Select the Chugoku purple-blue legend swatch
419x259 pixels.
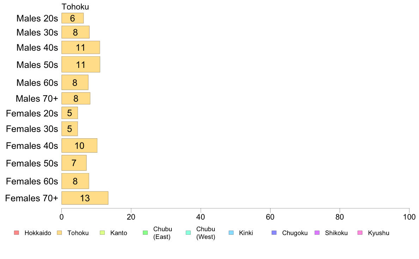274,233
